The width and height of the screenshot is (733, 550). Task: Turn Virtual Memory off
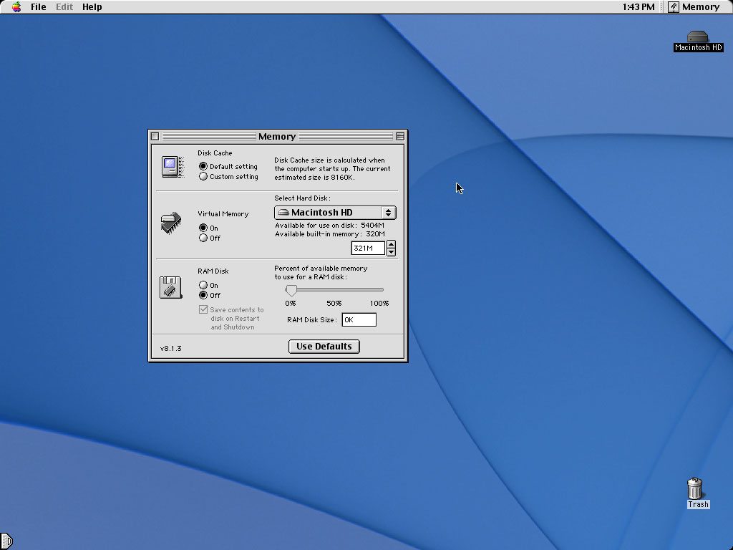(x=203, y=238)
